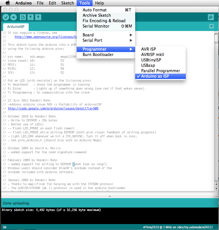Click the 'SCK: 13:' comment line

[34, 72]
